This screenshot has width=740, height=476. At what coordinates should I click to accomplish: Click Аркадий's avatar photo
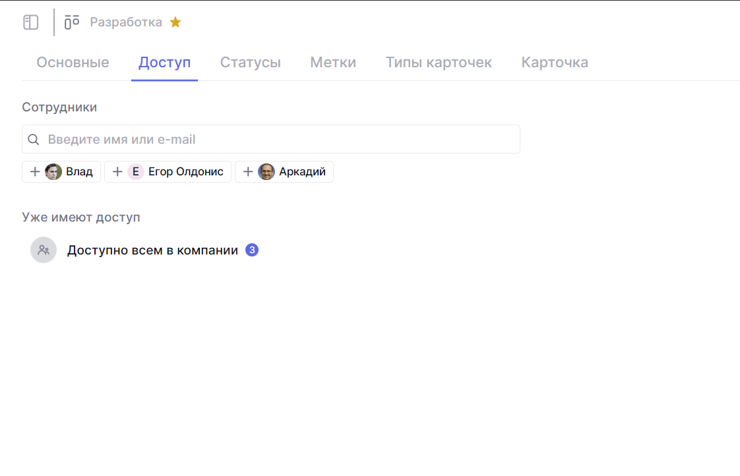(x=266, y=172)
